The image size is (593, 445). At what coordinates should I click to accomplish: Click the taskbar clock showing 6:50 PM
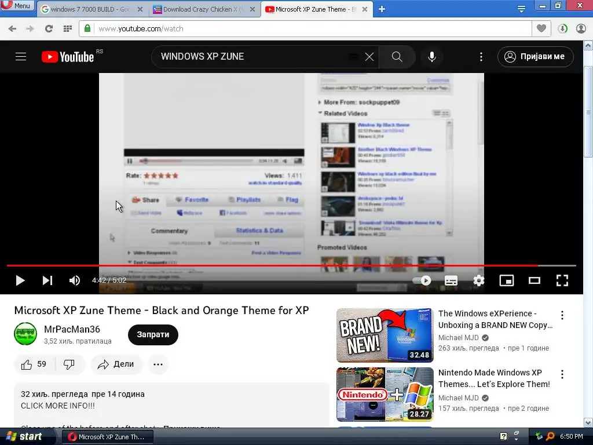point(572,436)
